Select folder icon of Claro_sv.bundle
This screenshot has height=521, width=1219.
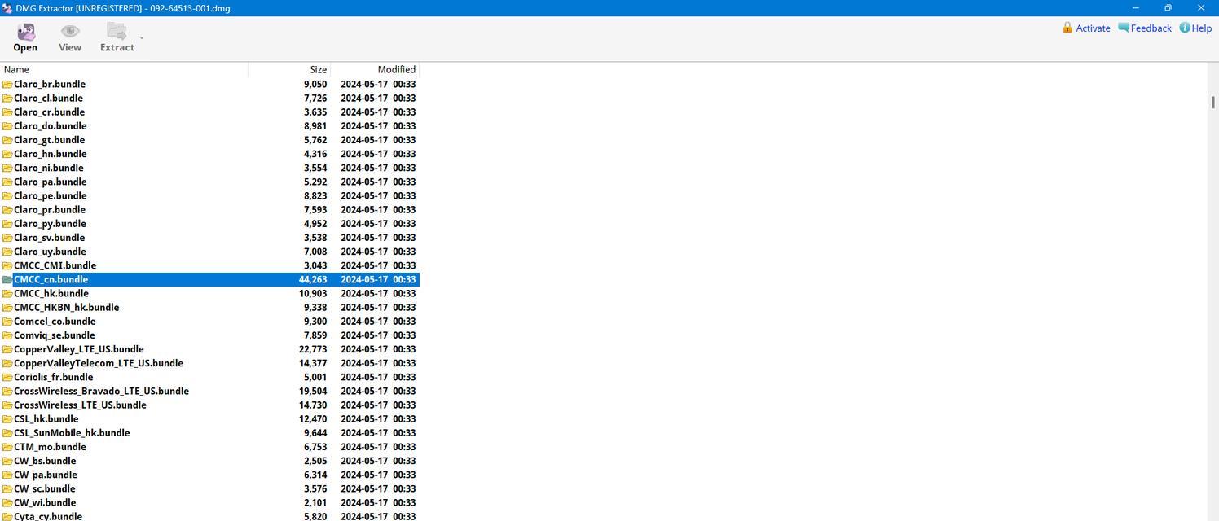pyautogui.click(x=7, y=238)
